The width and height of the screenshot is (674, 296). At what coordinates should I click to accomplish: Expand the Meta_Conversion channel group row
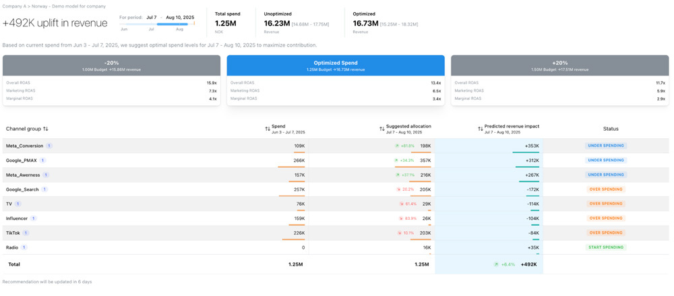[24, 146]
